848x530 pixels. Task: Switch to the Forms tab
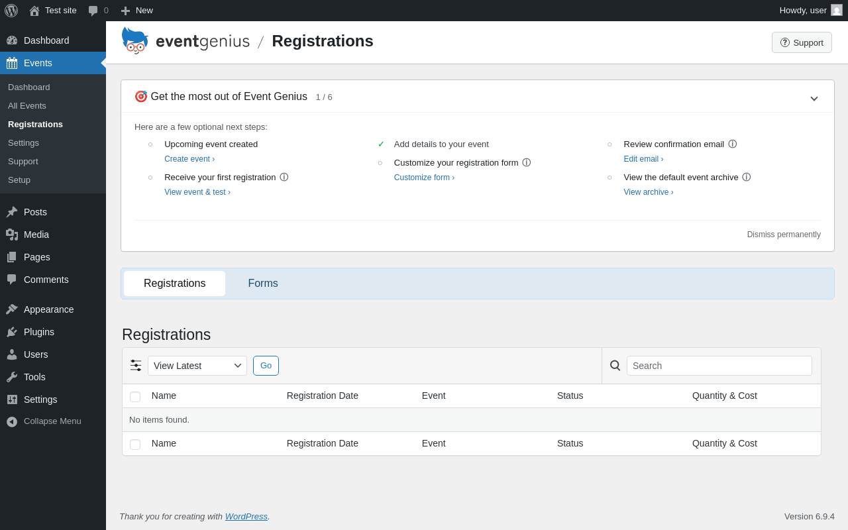263,284
